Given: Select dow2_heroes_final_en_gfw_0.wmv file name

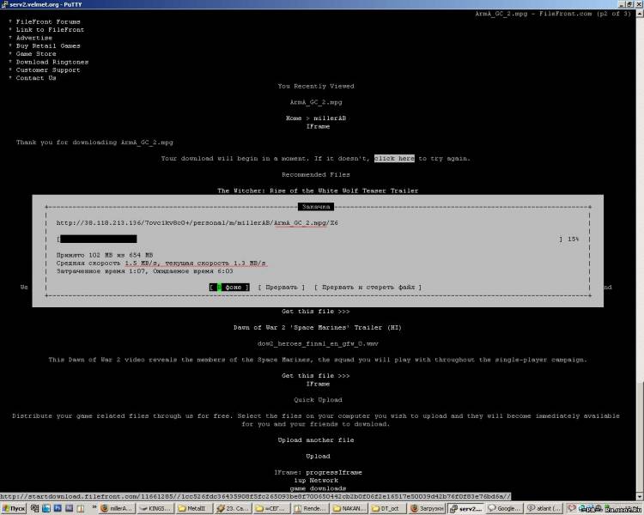Looking at the screenshot, I should [x=318, y=343].
